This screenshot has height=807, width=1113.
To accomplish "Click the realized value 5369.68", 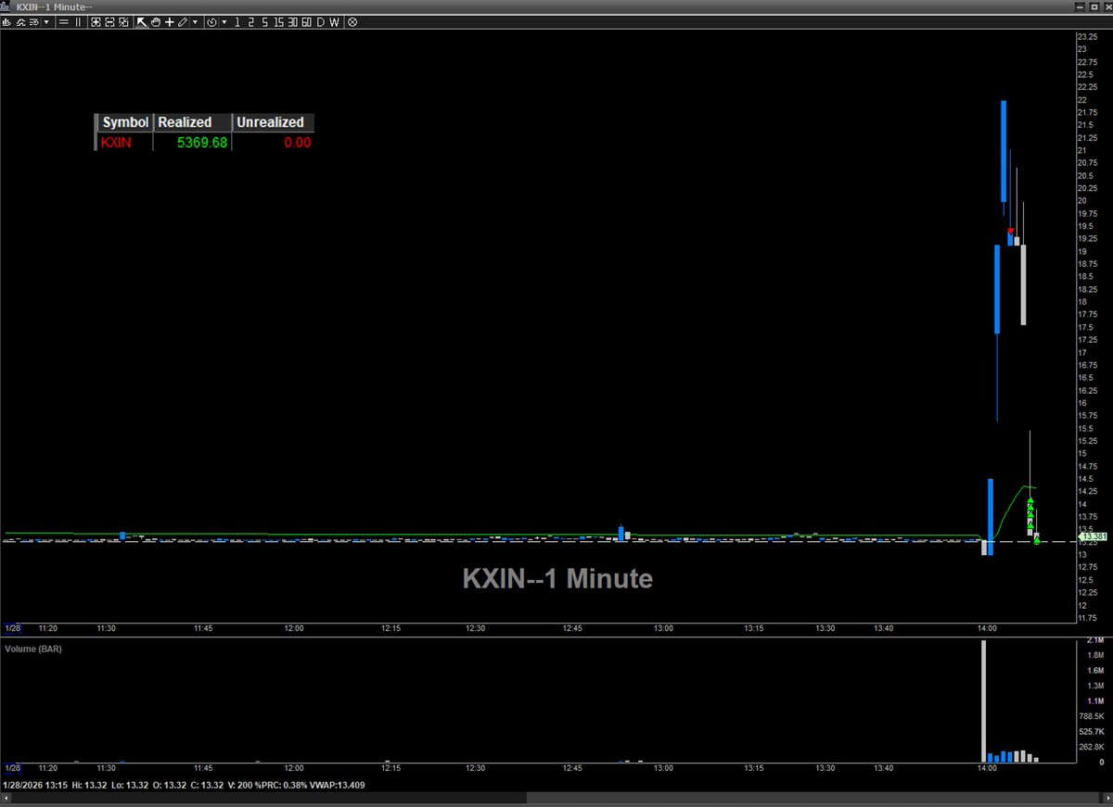I will pos(202,143).
